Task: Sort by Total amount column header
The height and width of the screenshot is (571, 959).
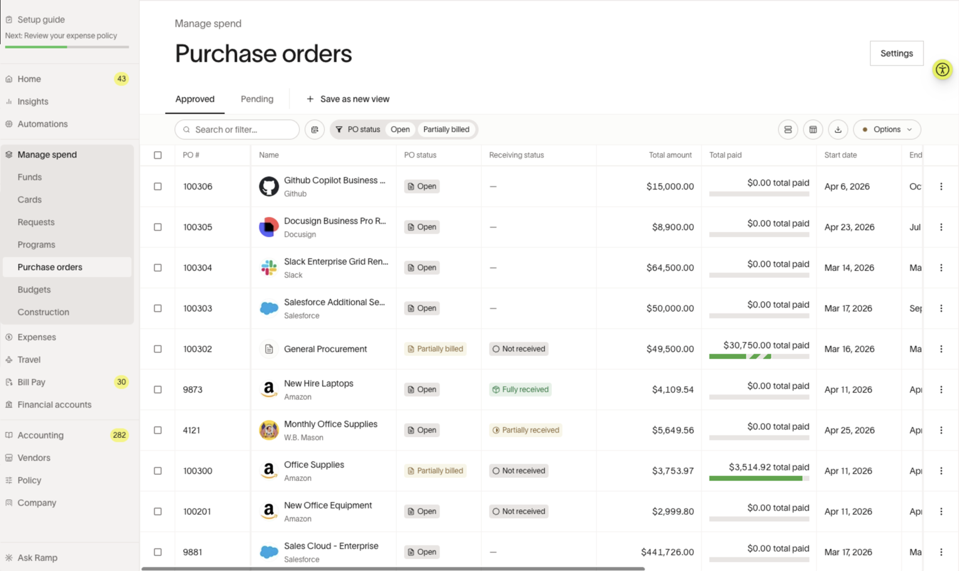Action: pyautogui.click(x=670, y=155)
